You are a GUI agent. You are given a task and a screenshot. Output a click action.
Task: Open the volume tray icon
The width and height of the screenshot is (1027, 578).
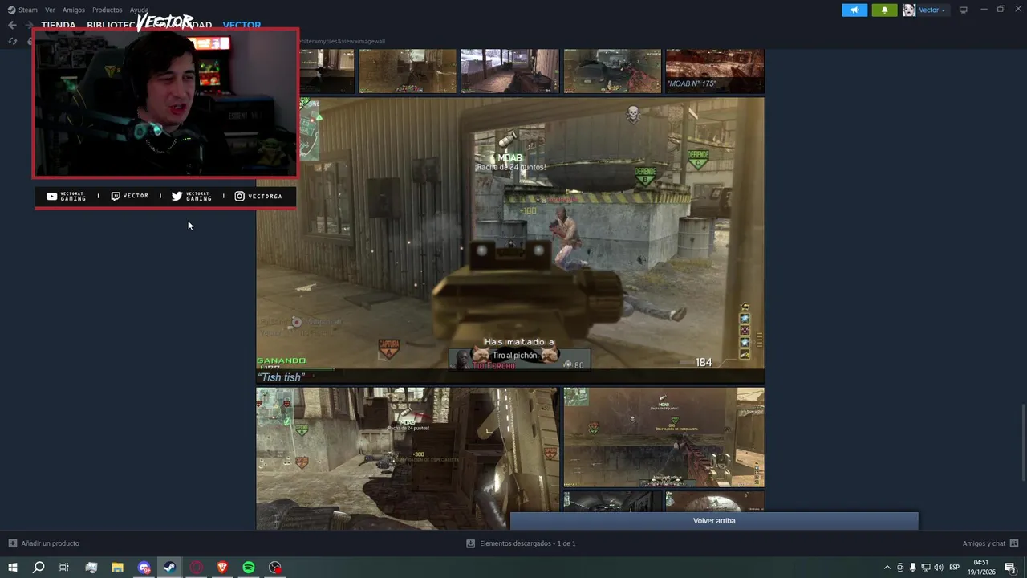[938, 568]
